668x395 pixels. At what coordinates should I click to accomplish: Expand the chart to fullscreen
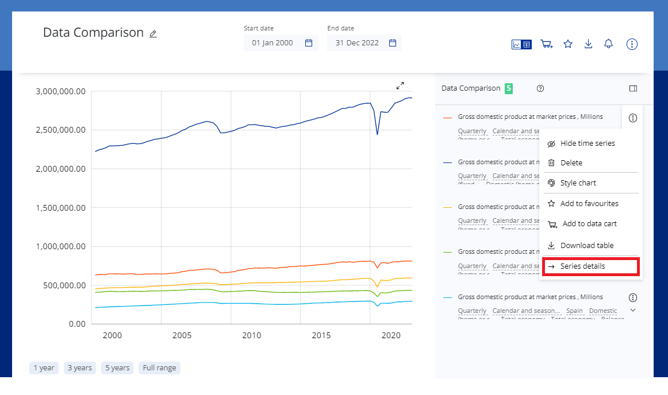click(x=400, y=86)
